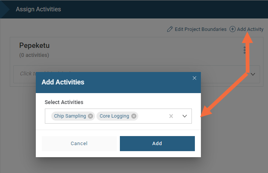The height and width of the screenshot is (173, 268).
Task: Click the Add Activities dialog title bar
Action: click(x=118, y=83)
